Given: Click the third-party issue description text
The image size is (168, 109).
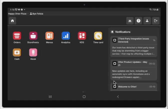Looking at the screenshot, I should [133, 51].
